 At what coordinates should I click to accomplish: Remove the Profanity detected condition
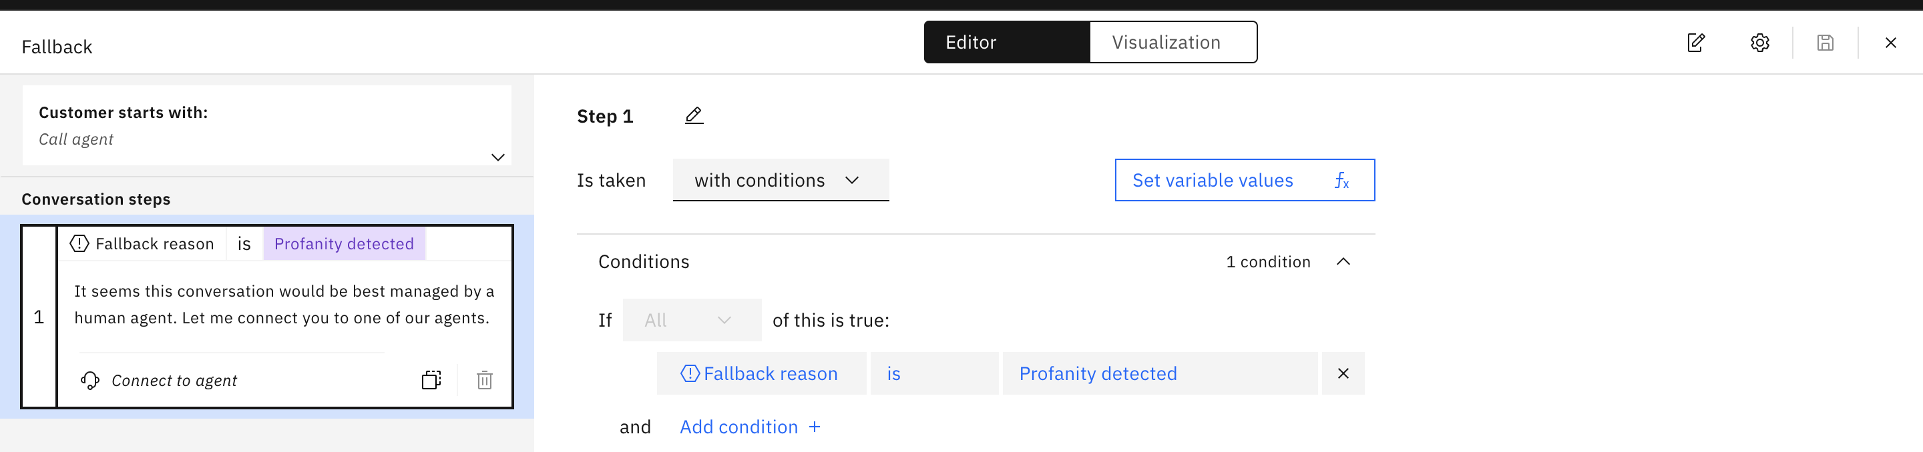[1342, 374]
